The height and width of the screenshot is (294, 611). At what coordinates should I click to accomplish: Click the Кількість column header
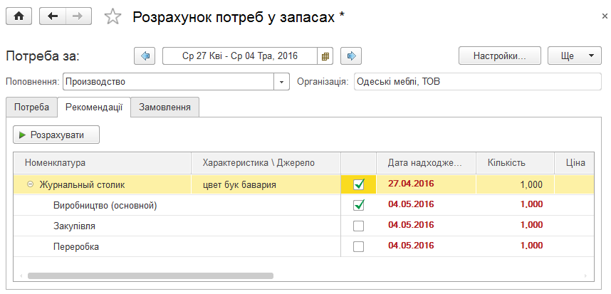click(515, 163)
